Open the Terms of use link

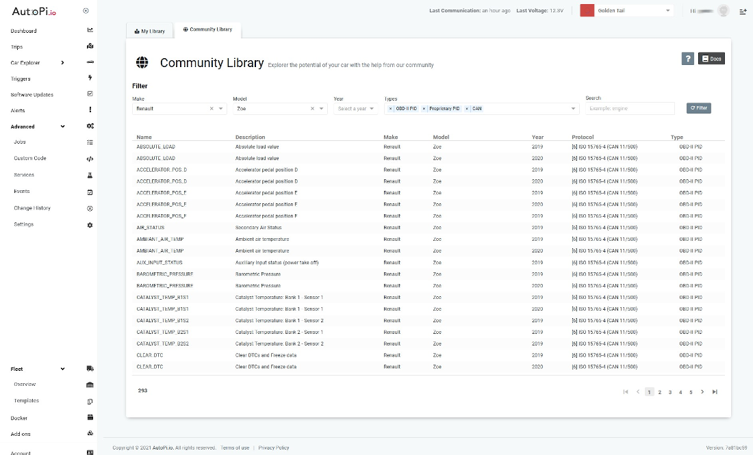(x=235, y=447)
